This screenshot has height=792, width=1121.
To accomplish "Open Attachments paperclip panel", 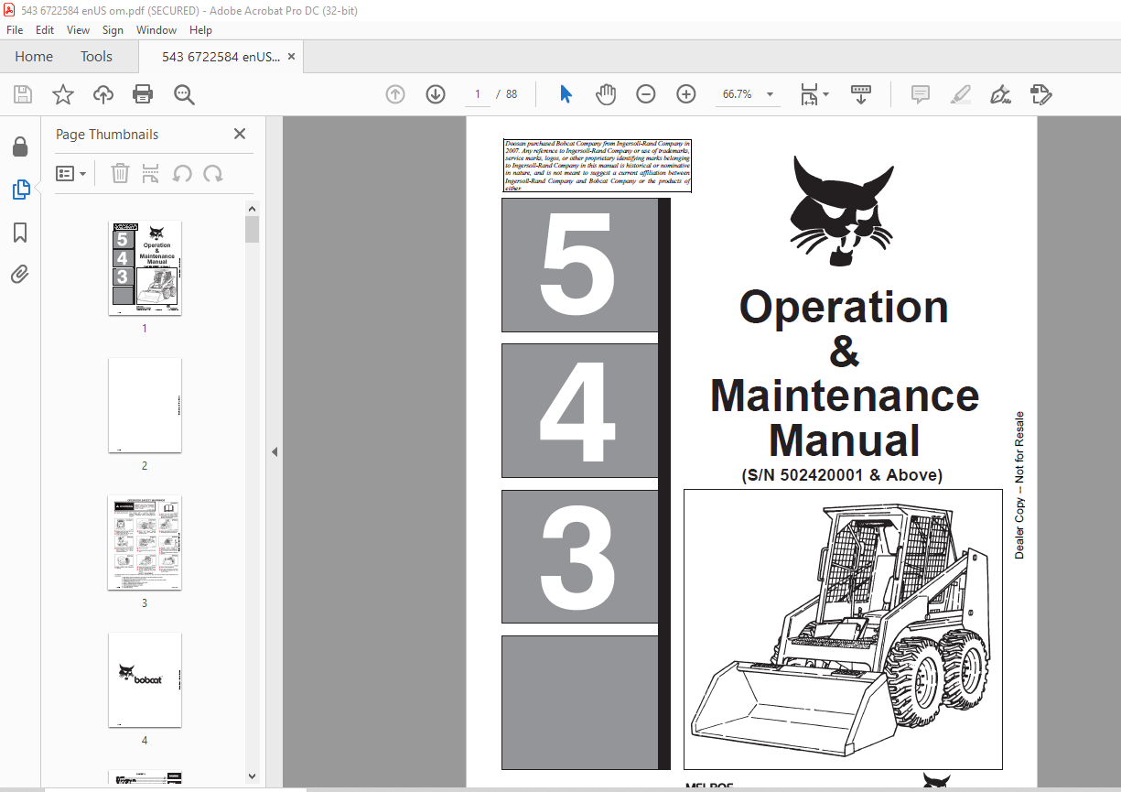I will (20, 275).
